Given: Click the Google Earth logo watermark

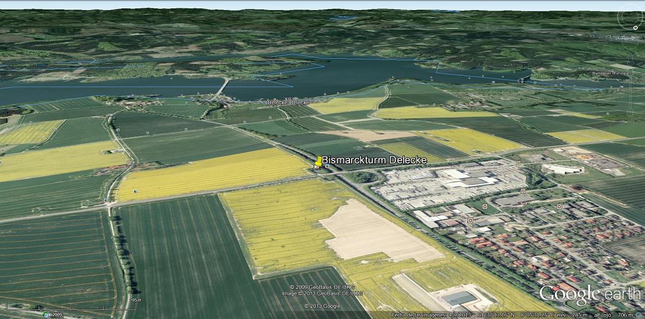Looking at the screenshot, I should pyautogui.click(x=590, y=294).
